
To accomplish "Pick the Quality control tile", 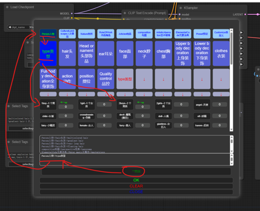I will point(106,79).
